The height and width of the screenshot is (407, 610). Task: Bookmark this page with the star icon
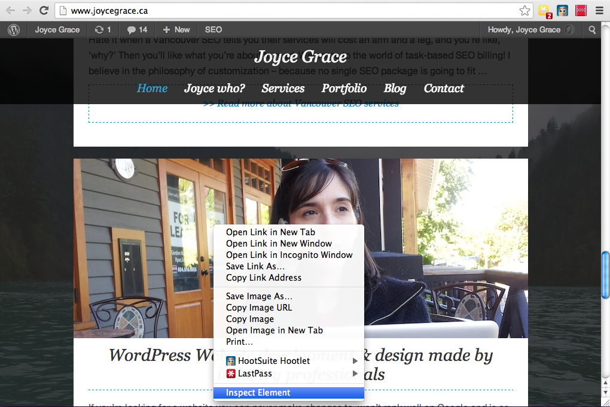pos(524,10)
